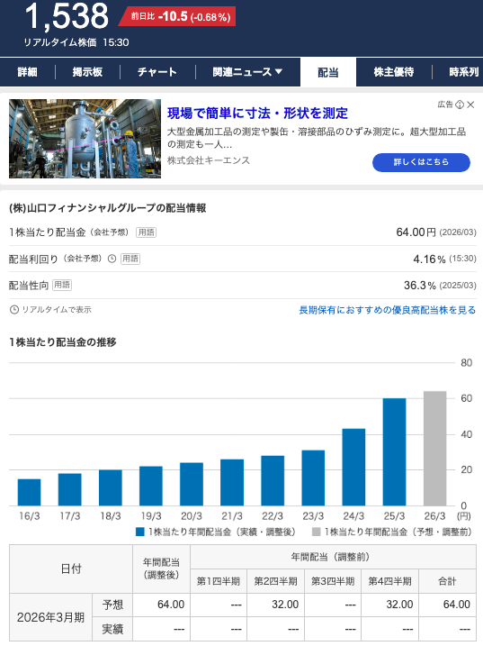
Task: Open the 時系列 tab
Action: (x=464, y=72)
